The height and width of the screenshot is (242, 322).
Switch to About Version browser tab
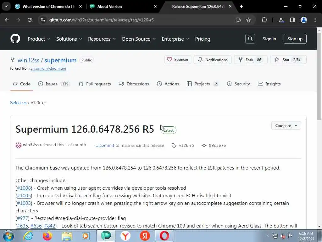tap(123, 6)
